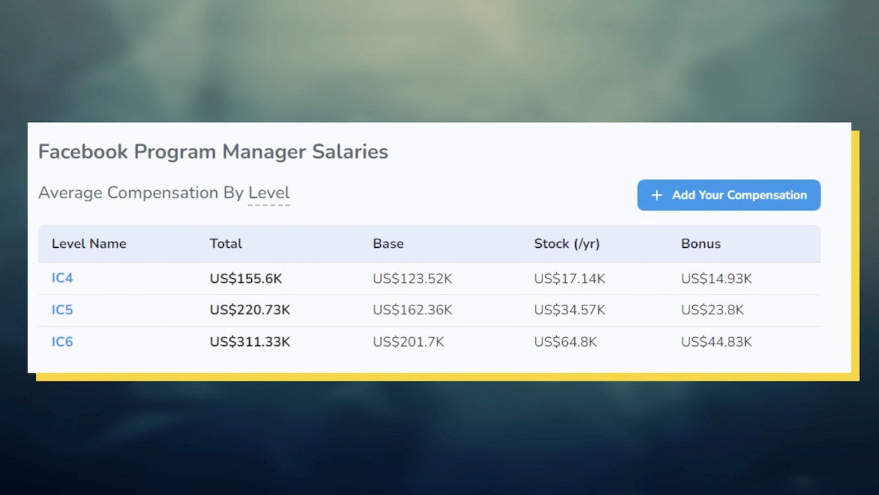Click the US$34.57K stock value

[570, 310]
